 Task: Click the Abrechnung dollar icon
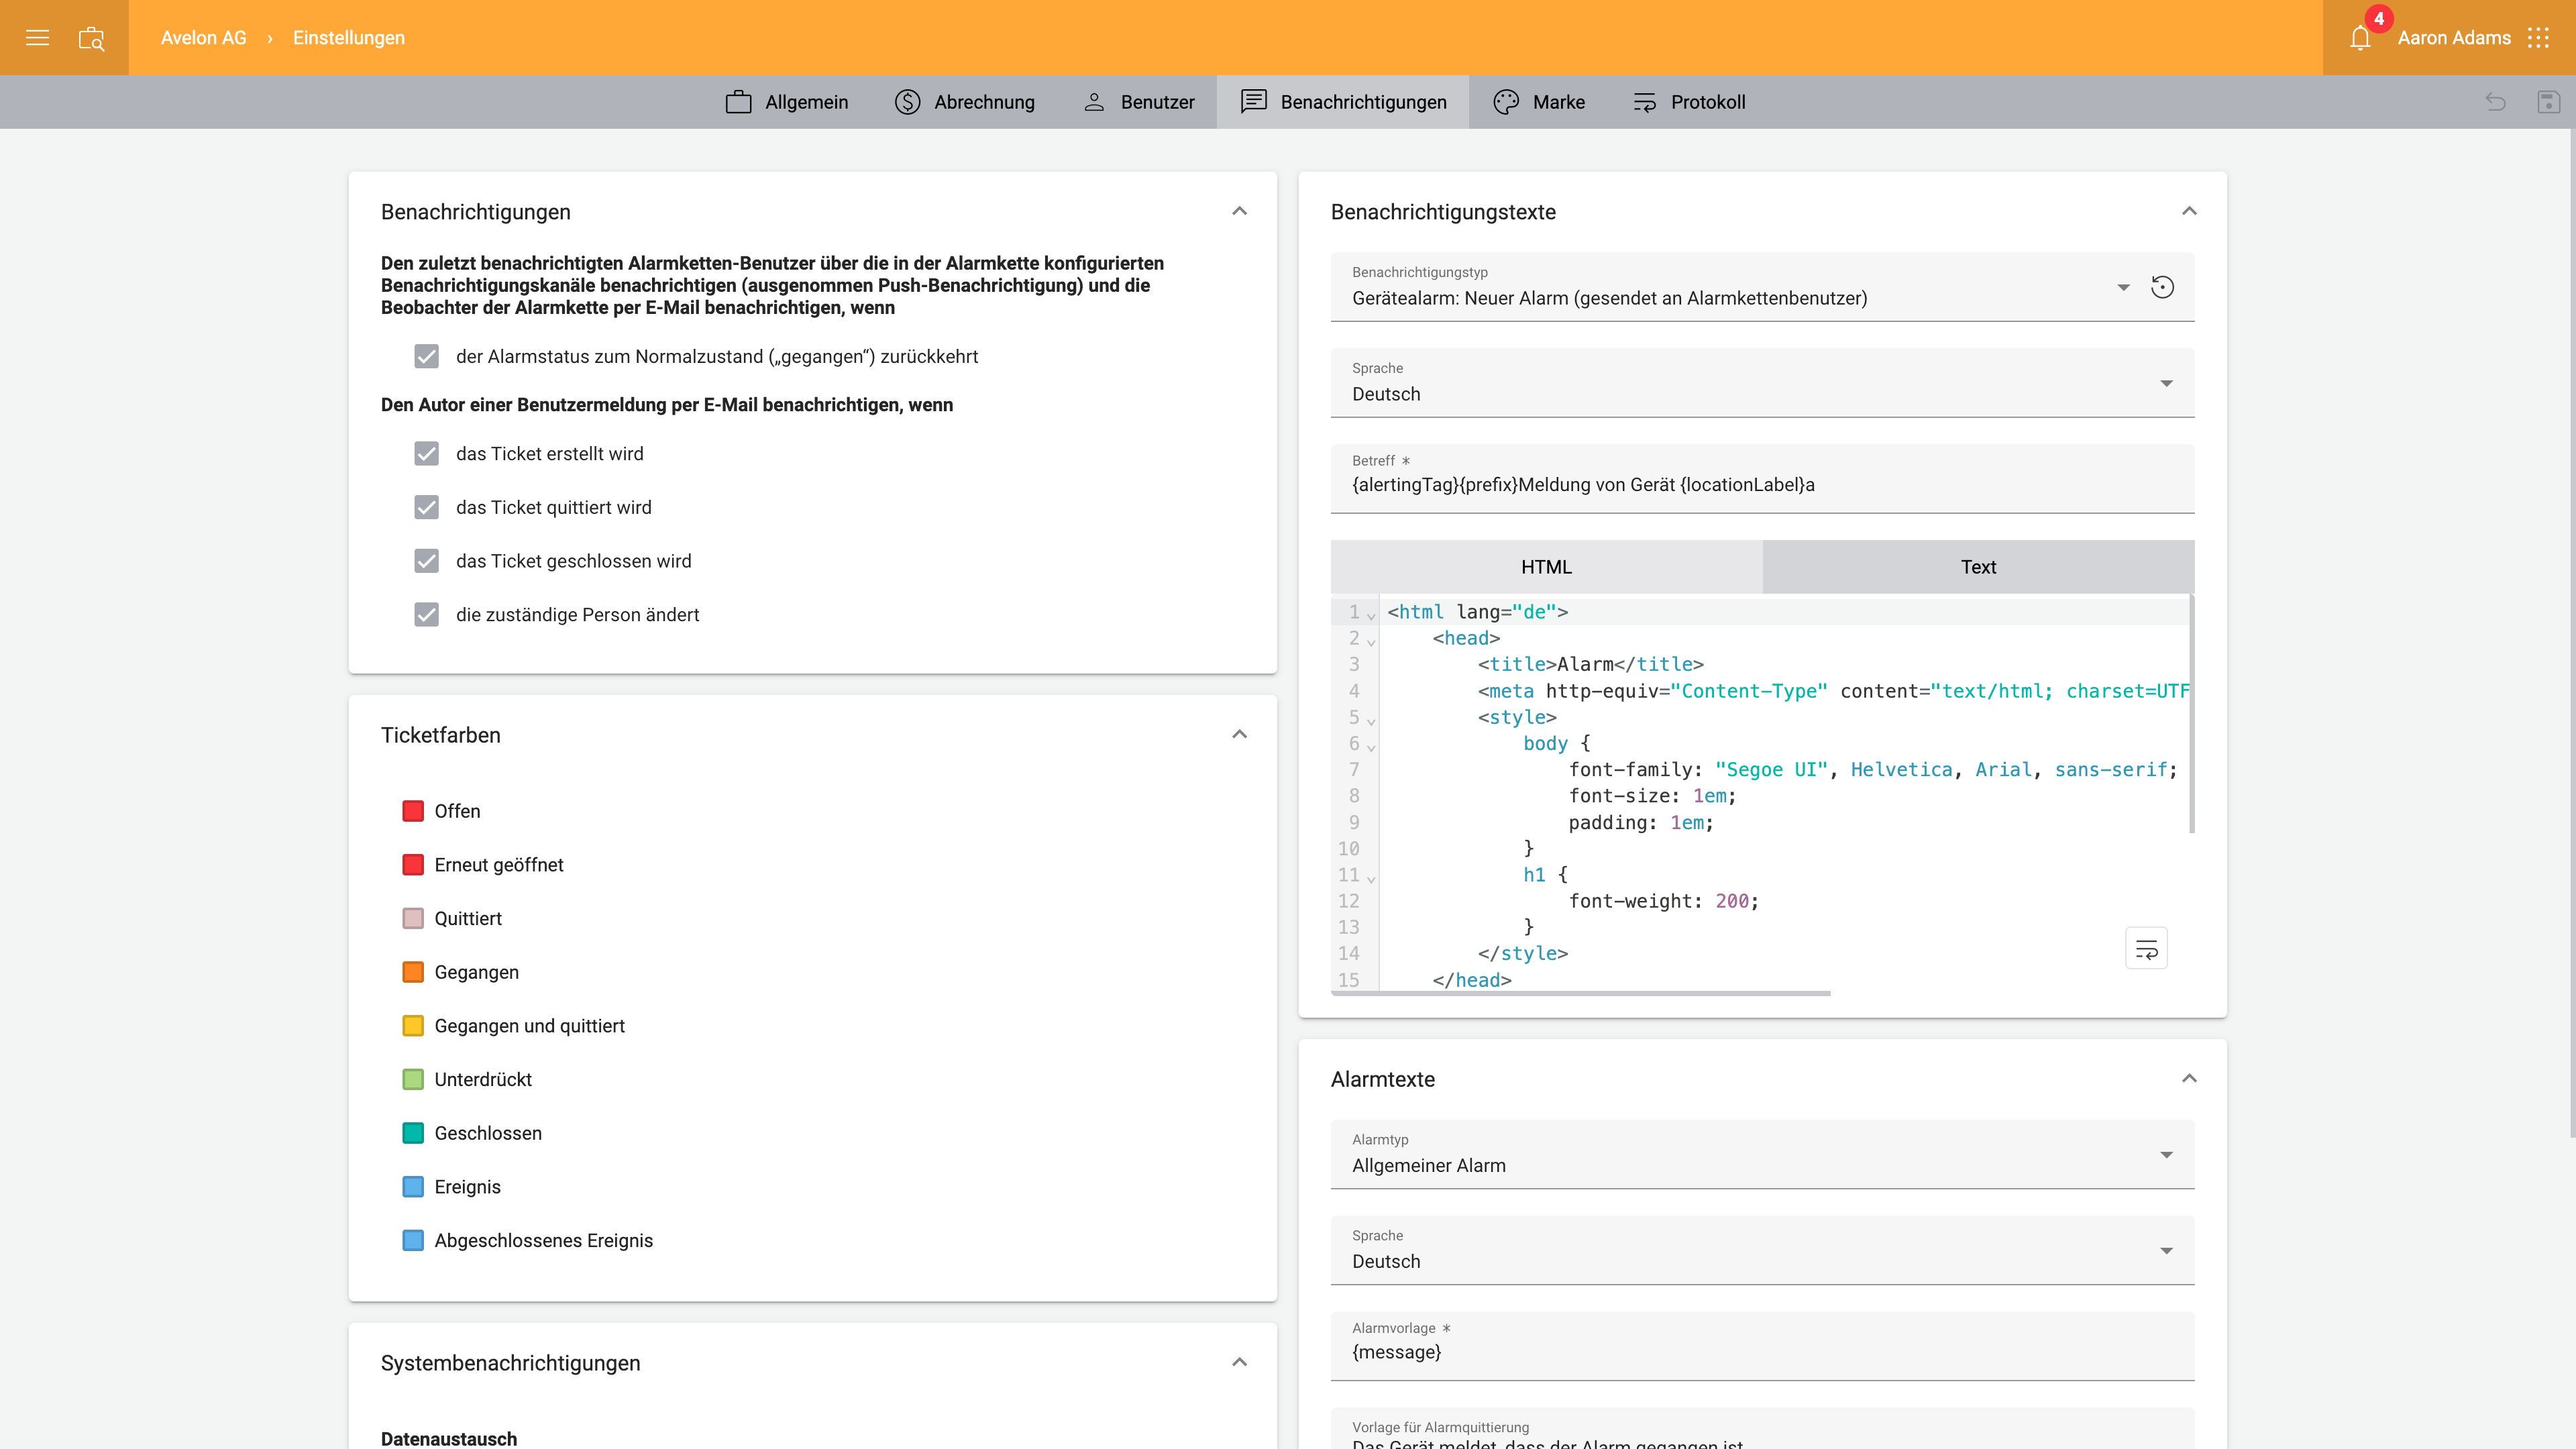[x=907, y=102]
